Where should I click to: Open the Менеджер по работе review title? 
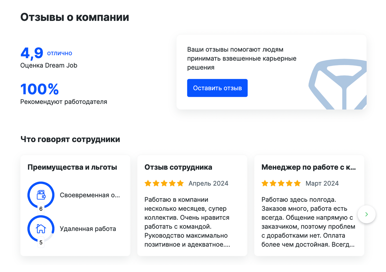point(308,167)
